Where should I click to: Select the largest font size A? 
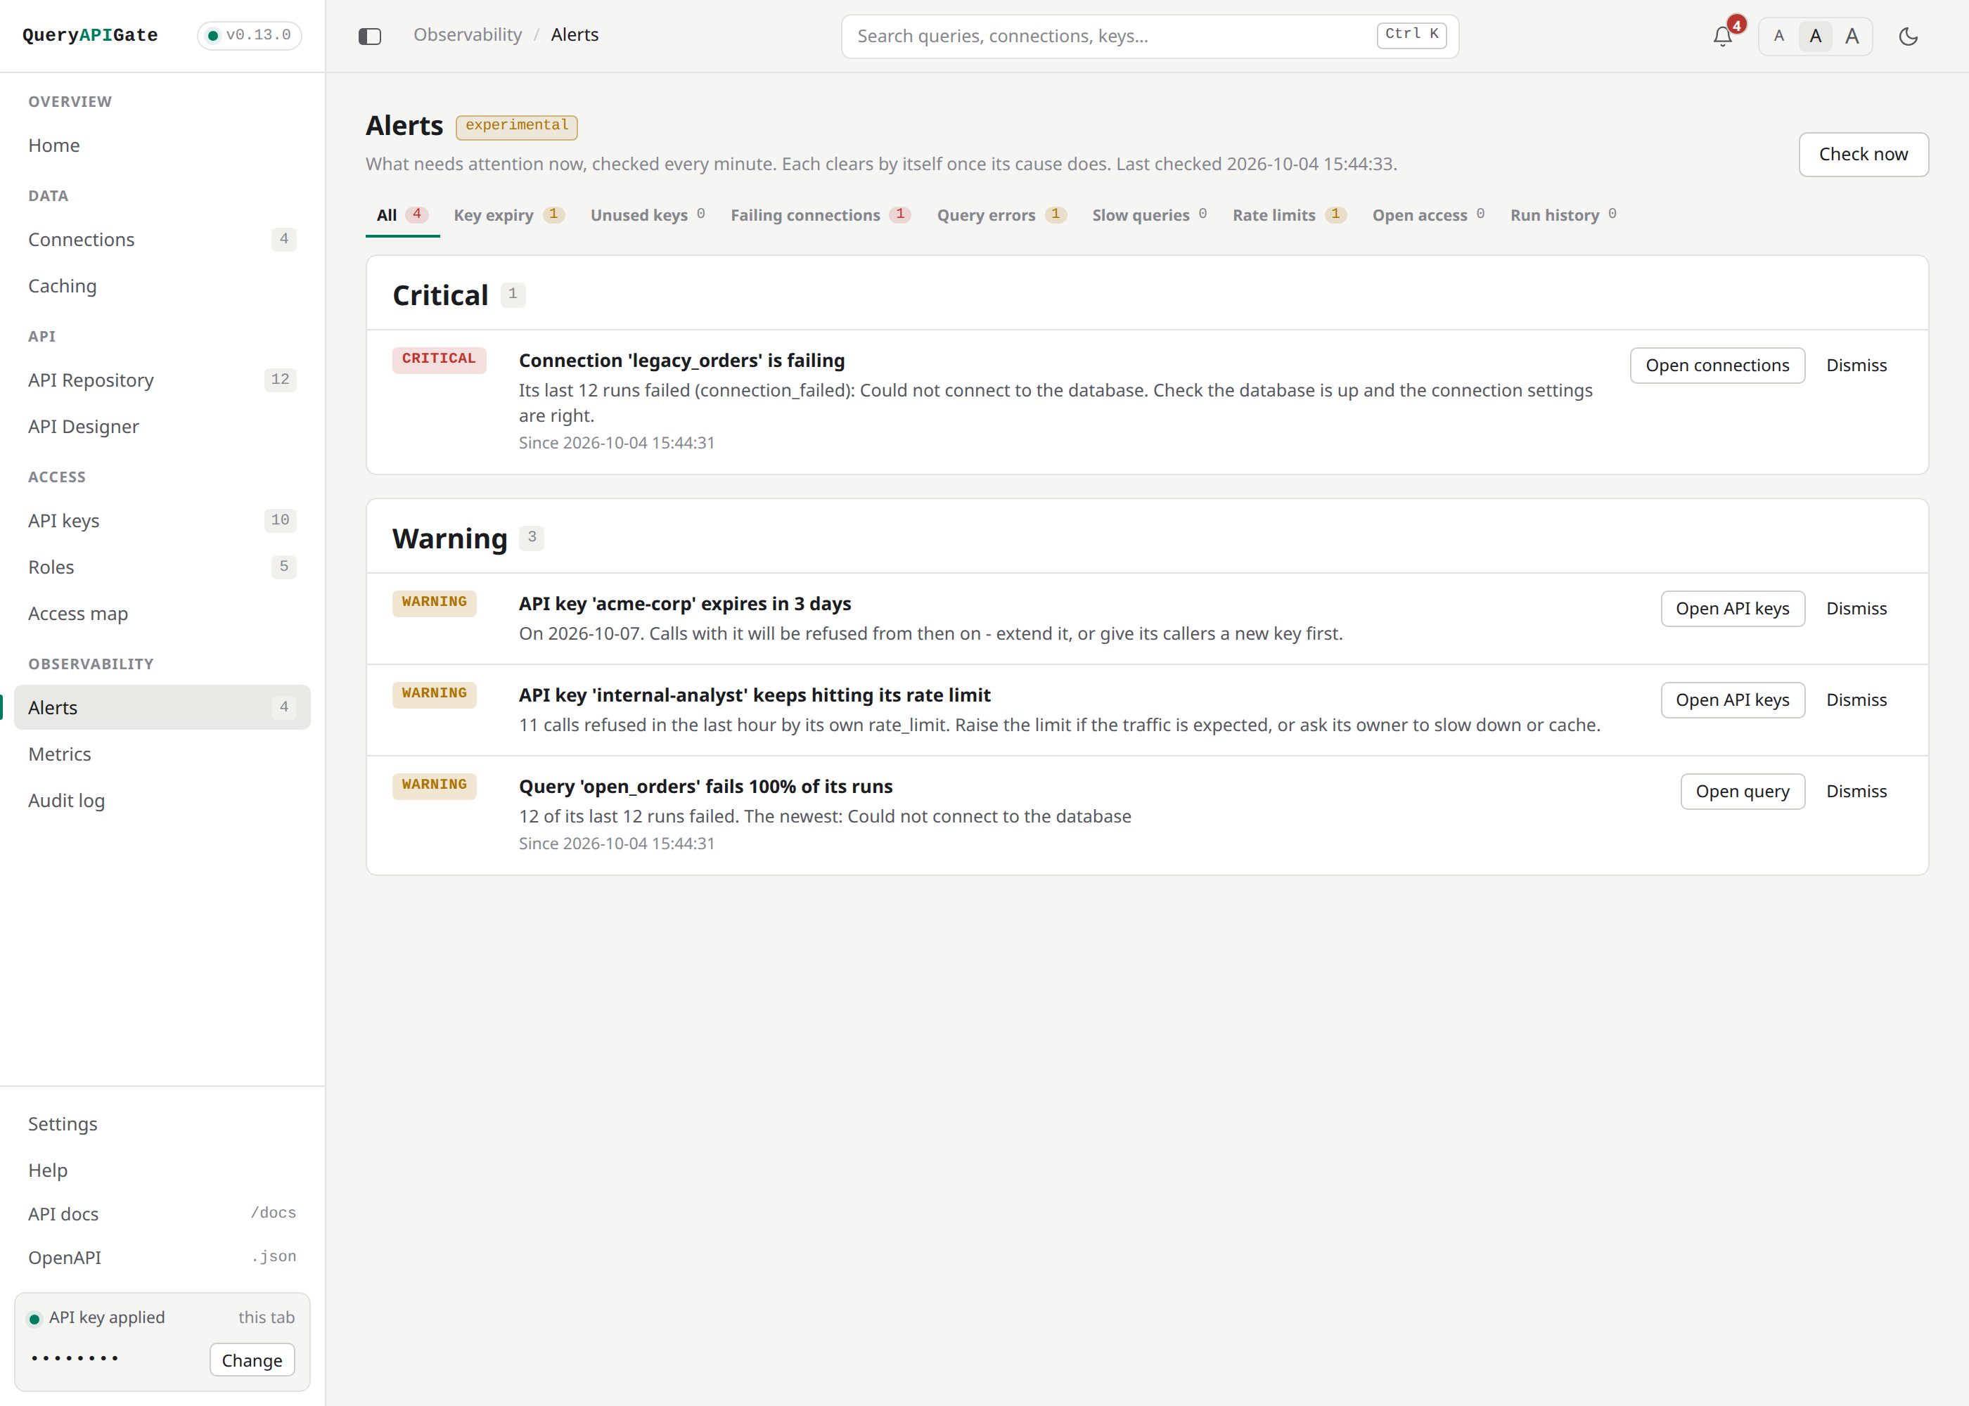[x=1852, y=35]
